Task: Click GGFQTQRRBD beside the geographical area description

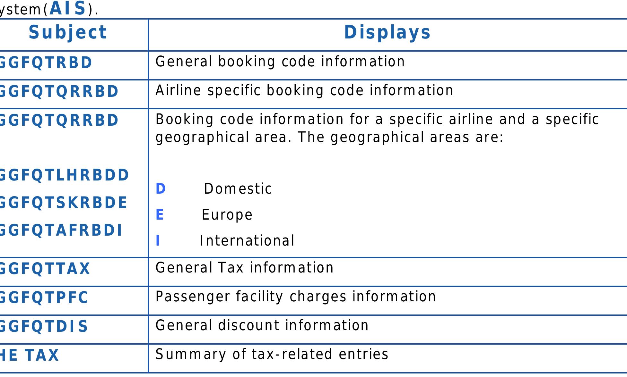Action: pos(59,120)
